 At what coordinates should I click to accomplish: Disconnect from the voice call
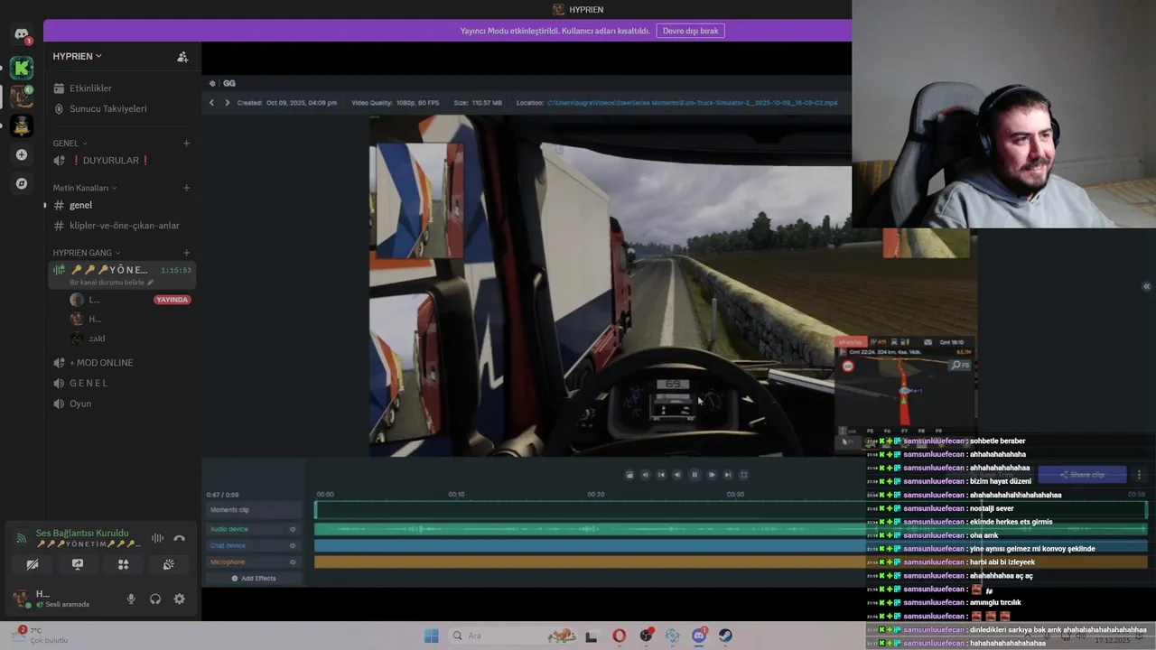point(180,538)
